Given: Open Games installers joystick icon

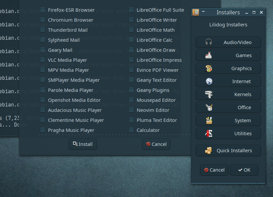Looking at the screenshot, I should [208, 55].
